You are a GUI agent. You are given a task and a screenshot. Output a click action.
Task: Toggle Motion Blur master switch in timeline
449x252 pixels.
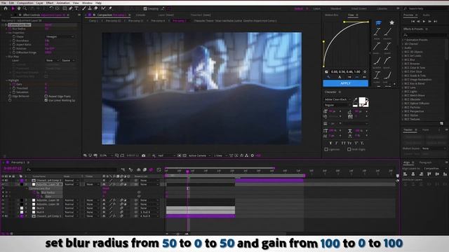pyautogui.click(x=152, y=169)
